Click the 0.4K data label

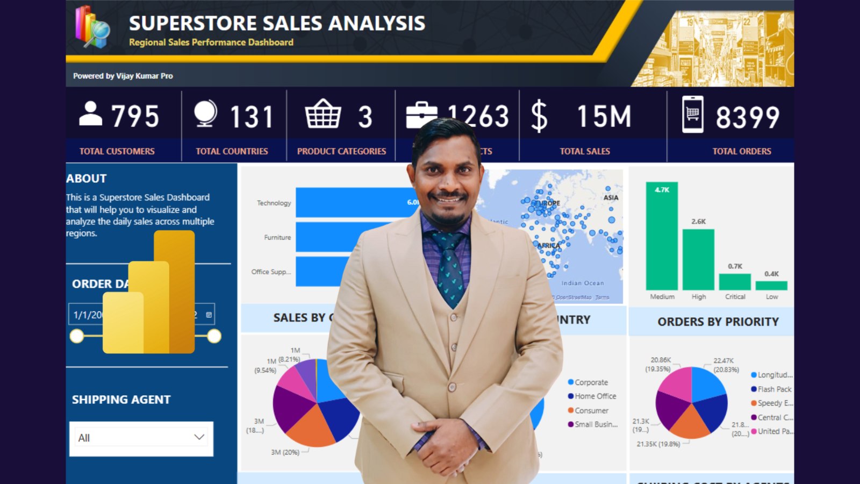[771, 274]
